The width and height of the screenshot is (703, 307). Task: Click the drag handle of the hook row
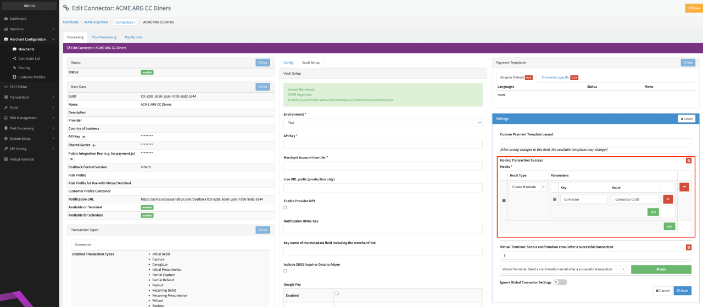504,200
